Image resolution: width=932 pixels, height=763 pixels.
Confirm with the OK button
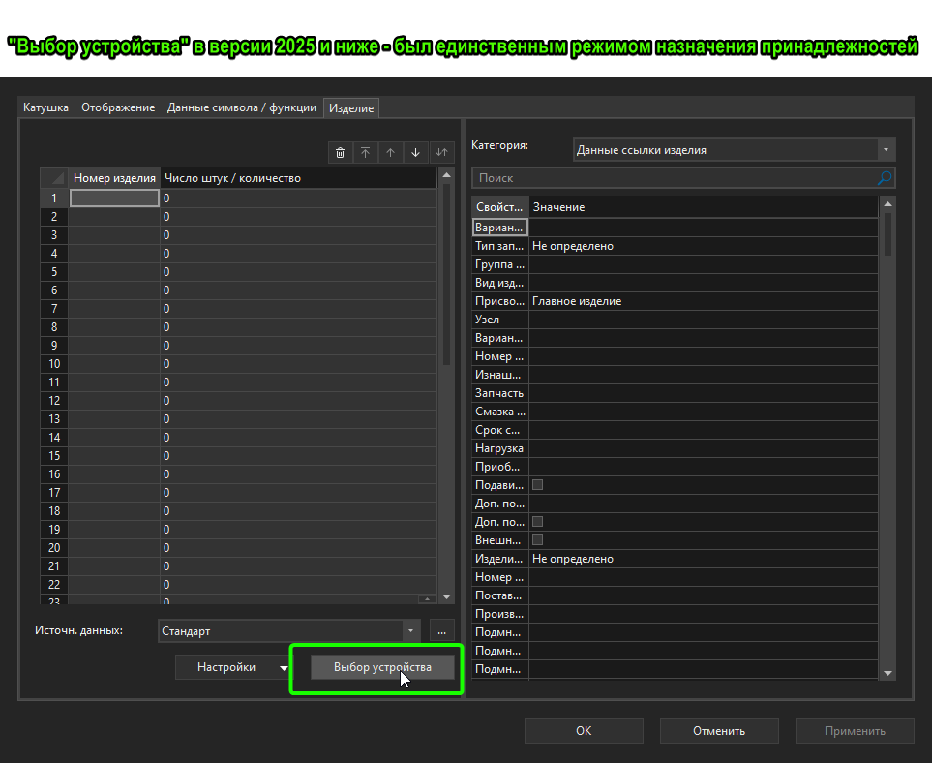coord(584,731)
